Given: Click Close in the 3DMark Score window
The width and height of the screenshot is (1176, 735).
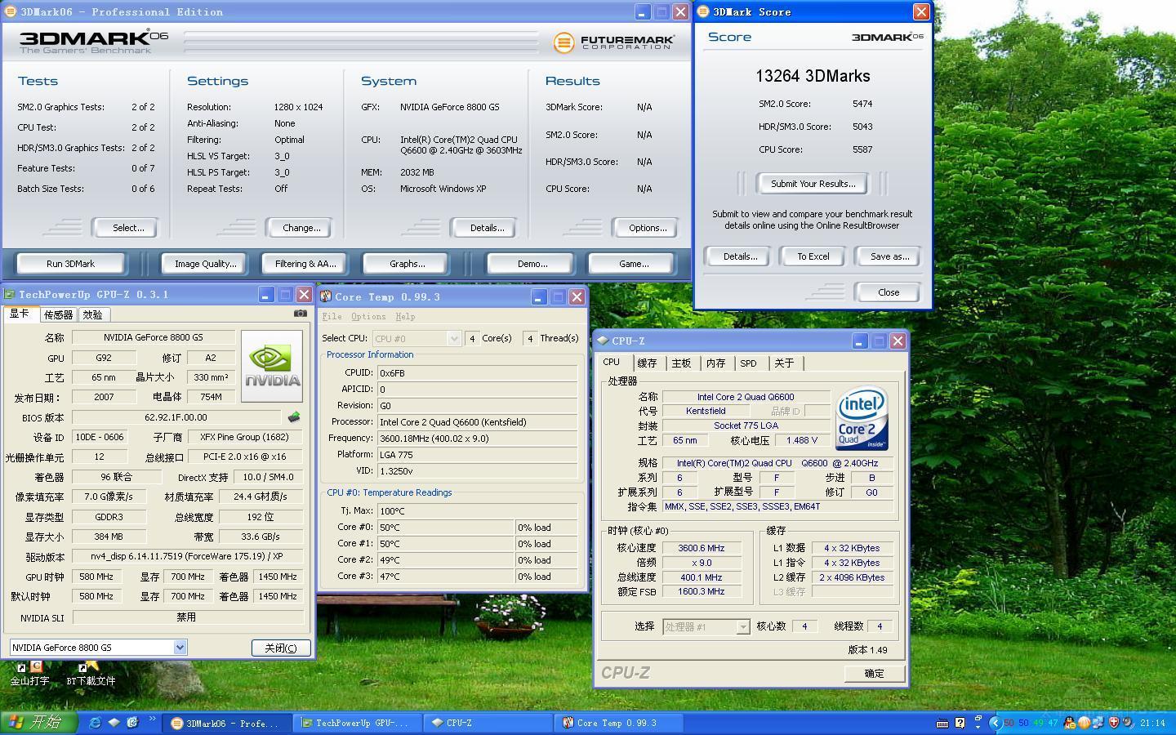Looking at the screenshot, I should click(889, 292).
